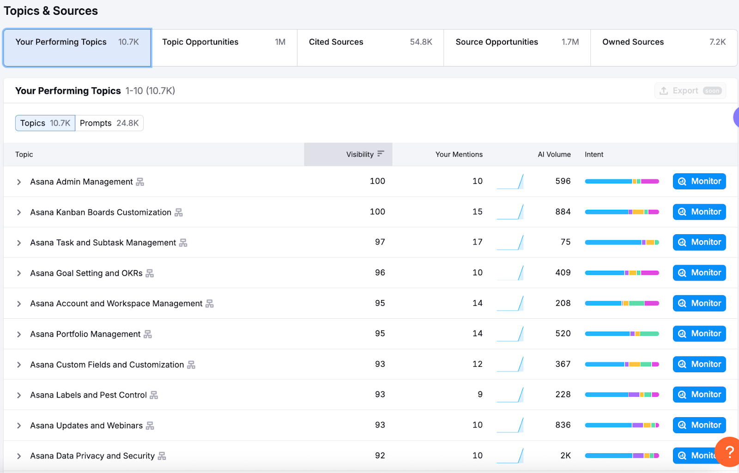Click Monitor button for Asana Admin Management
The height and width of the screenshot is (473, 739).
(x=699, y=182)
